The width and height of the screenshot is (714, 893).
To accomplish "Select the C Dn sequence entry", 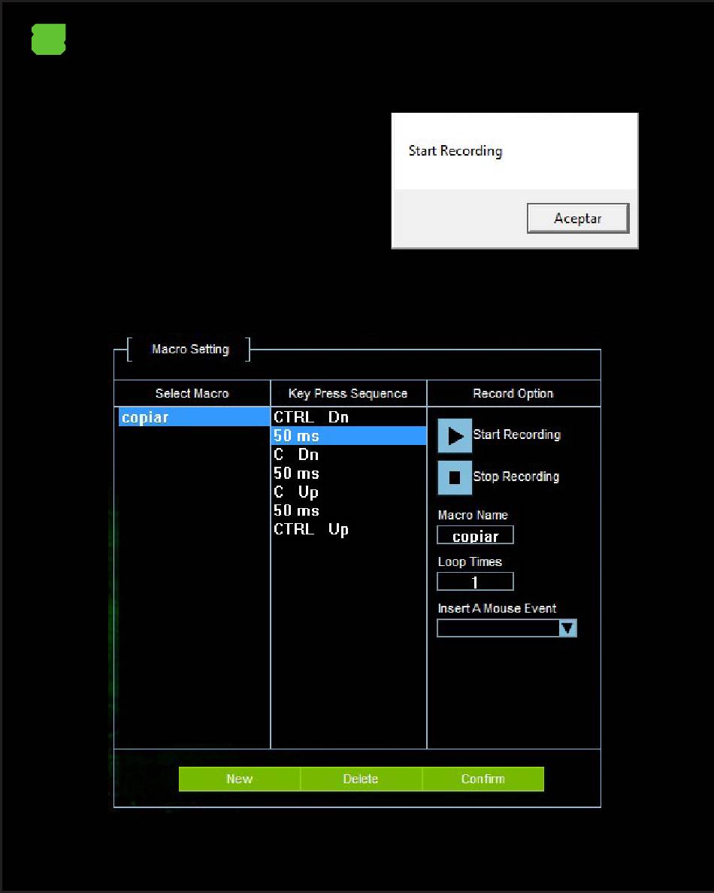I will 296,455.
